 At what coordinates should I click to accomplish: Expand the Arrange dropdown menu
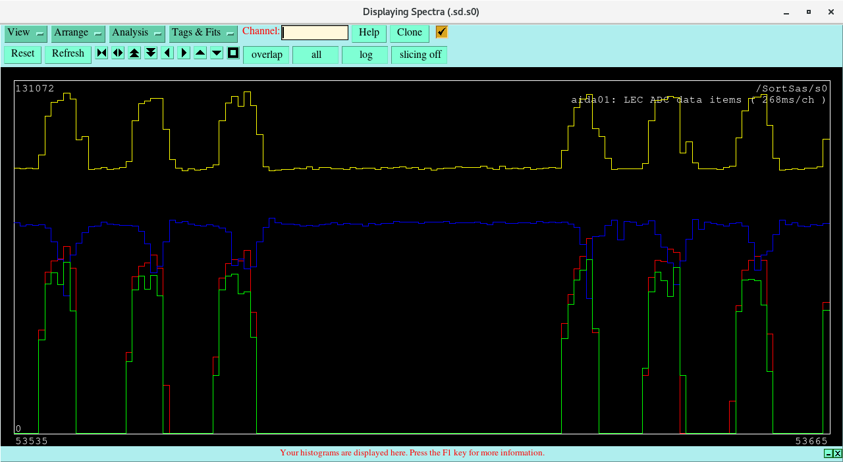[x=78, y=33]
